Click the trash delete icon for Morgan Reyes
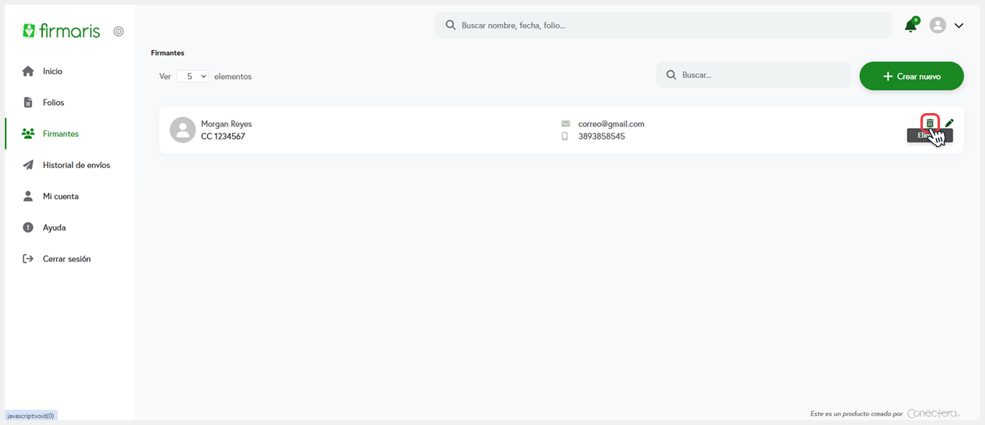Image resolution: width=985 pixels, height=425 pixels. (x=930, y=123)
